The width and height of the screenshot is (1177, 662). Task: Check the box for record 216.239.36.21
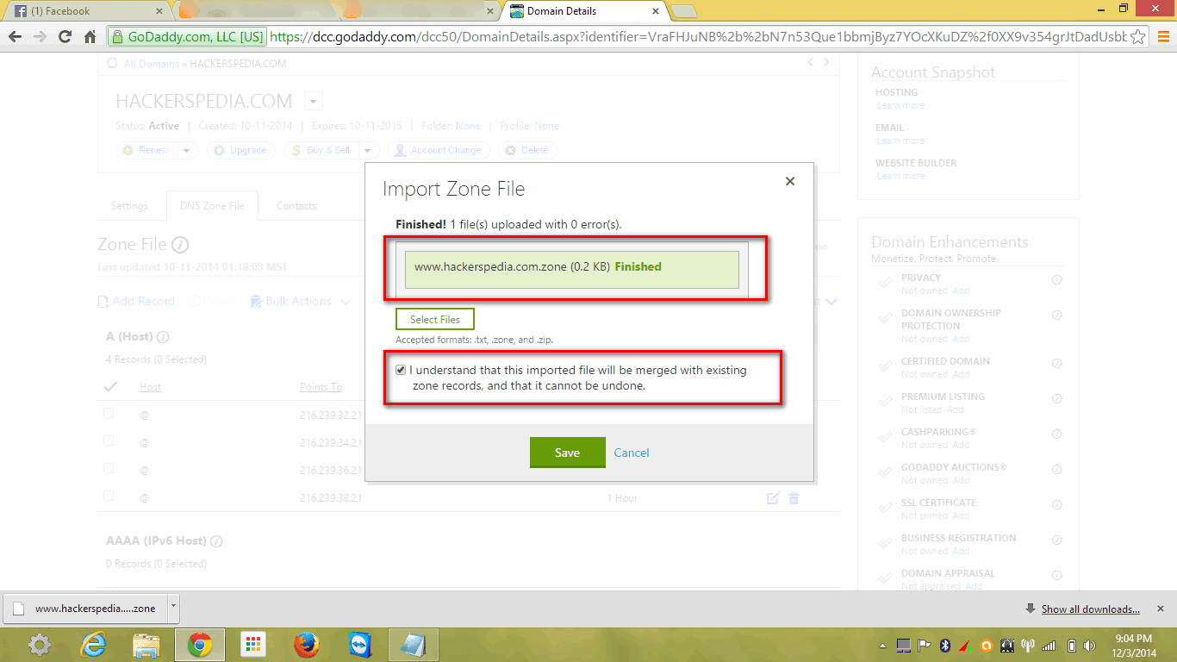click(109, 469)
